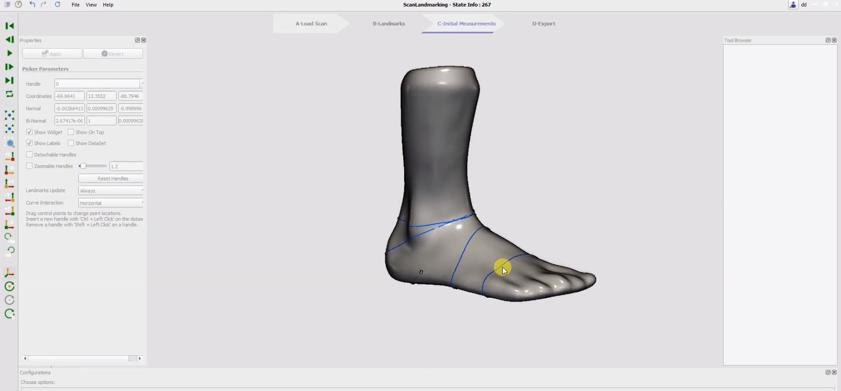Uncheck the Show Widget checkbox
Viewport: 841px width, 391px height.
pyautogui.click(x=29, y=132)
